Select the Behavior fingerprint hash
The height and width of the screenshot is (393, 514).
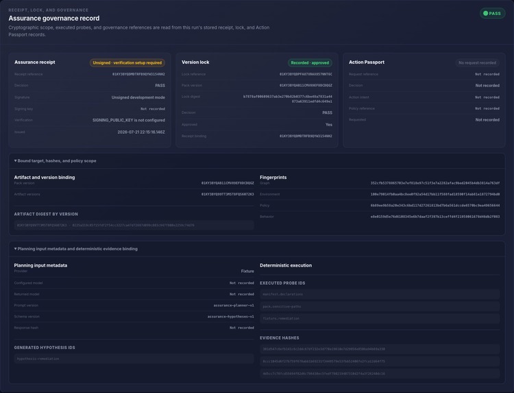435,217
